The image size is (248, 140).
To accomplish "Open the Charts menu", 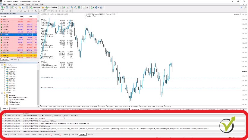I will pyautogui.click(x=22, y=4).
